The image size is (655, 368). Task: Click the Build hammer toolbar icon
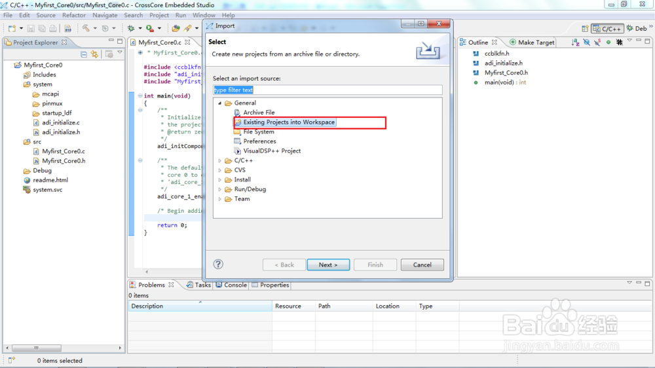pyautogui.click(x=86, y=28)
